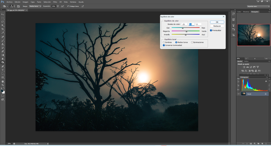The height and width of the screenshot is (146, 271).
Task: Open the workspace switcher dropdown
Action: [x=258, y=6]
